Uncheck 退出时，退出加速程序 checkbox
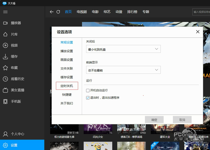The width and height of the screenshot is (210, 150). (88, 98)
